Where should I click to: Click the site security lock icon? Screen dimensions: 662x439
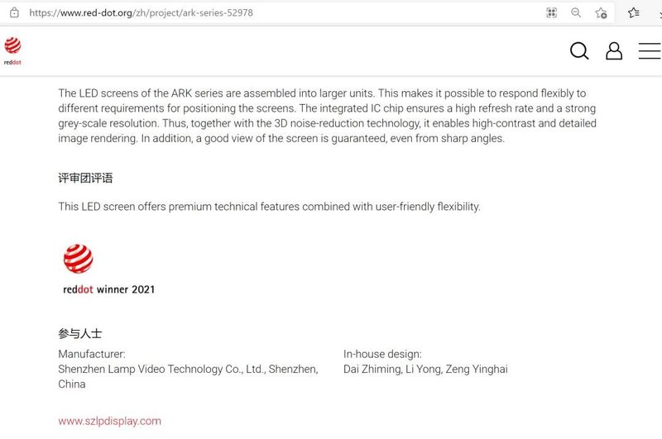(13, 12)
